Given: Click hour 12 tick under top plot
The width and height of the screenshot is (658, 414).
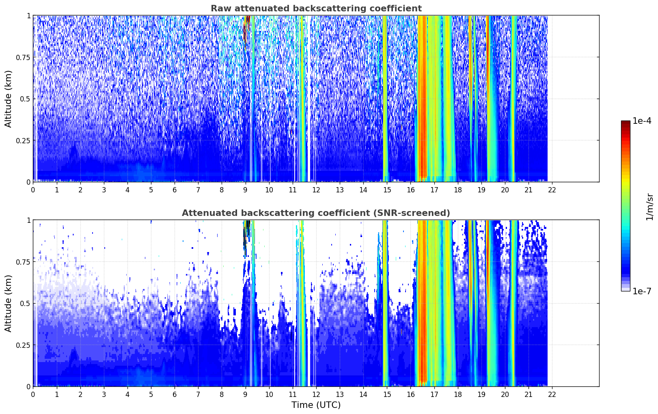Looking at the screenshot, I should 316,190.
